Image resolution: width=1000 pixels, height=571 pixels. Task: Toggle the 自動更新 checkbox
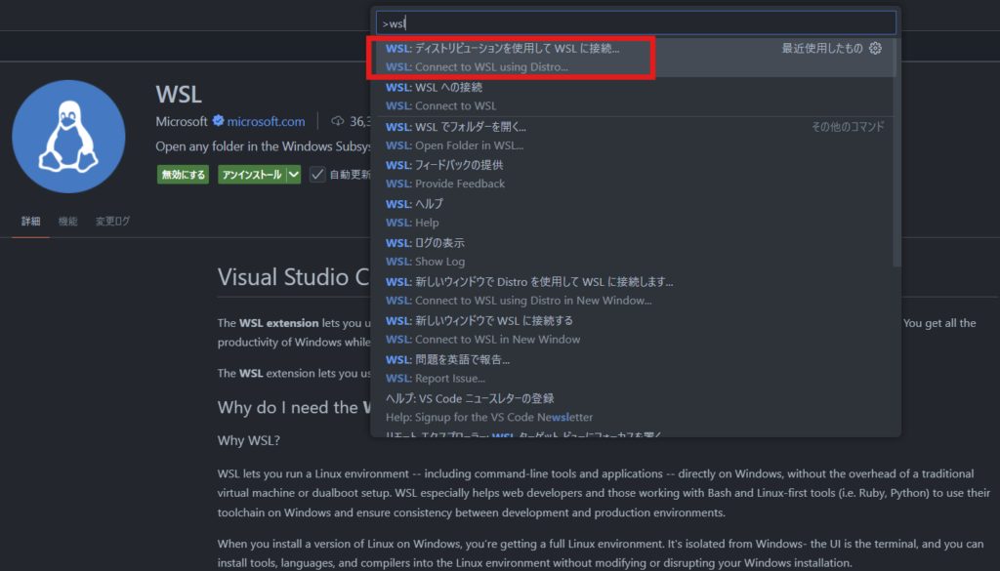[317, 175]
